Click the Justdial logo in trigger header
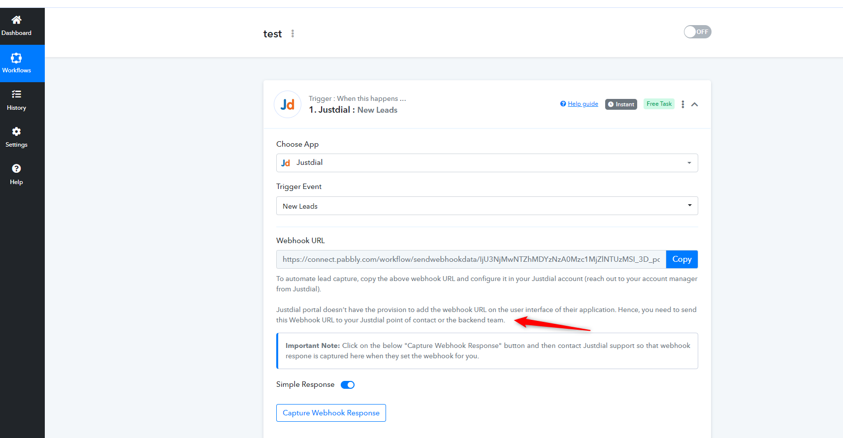The width and height of the screenshot is (843, 438). [288, 104]
